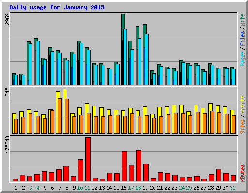Select the tallest red KBytes bar on day 11
This screenshot has height=193, width=248.
pos(88,159)
